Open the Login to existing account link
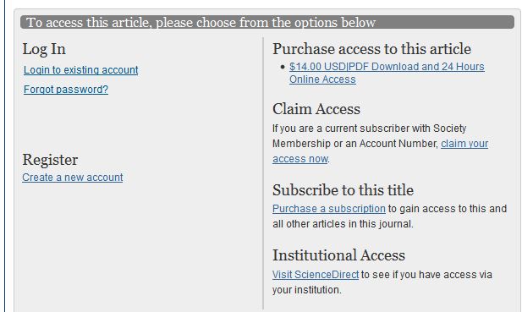 [x=80, y=70]
